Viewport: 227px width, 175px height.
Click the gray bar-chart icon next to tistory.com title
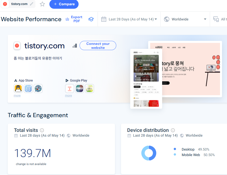click(x=75, y=46)
